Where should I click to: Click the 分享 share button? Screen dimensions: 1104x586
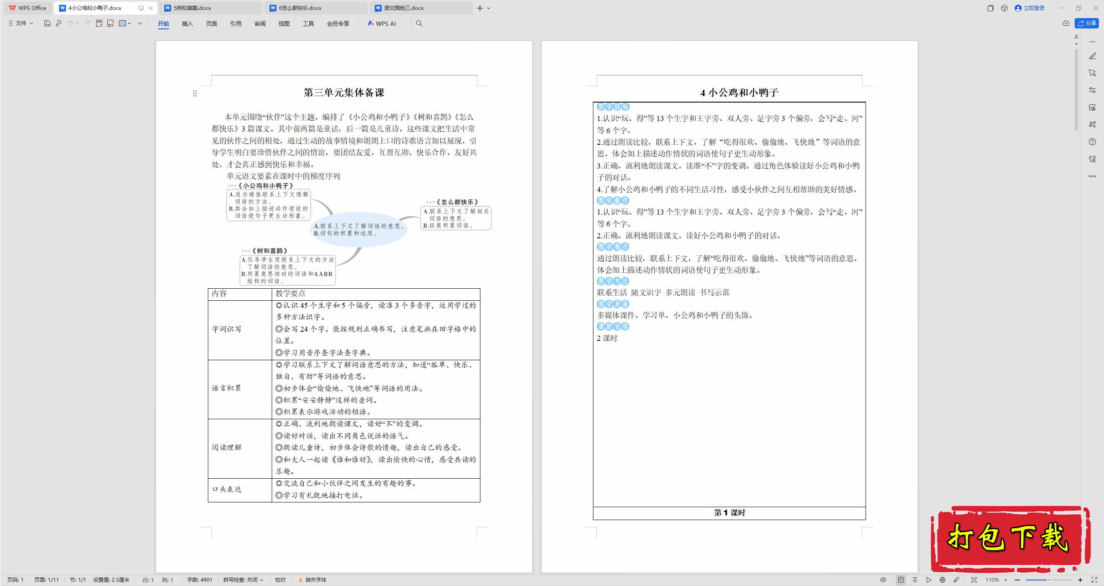click(x=1087, y=23)
